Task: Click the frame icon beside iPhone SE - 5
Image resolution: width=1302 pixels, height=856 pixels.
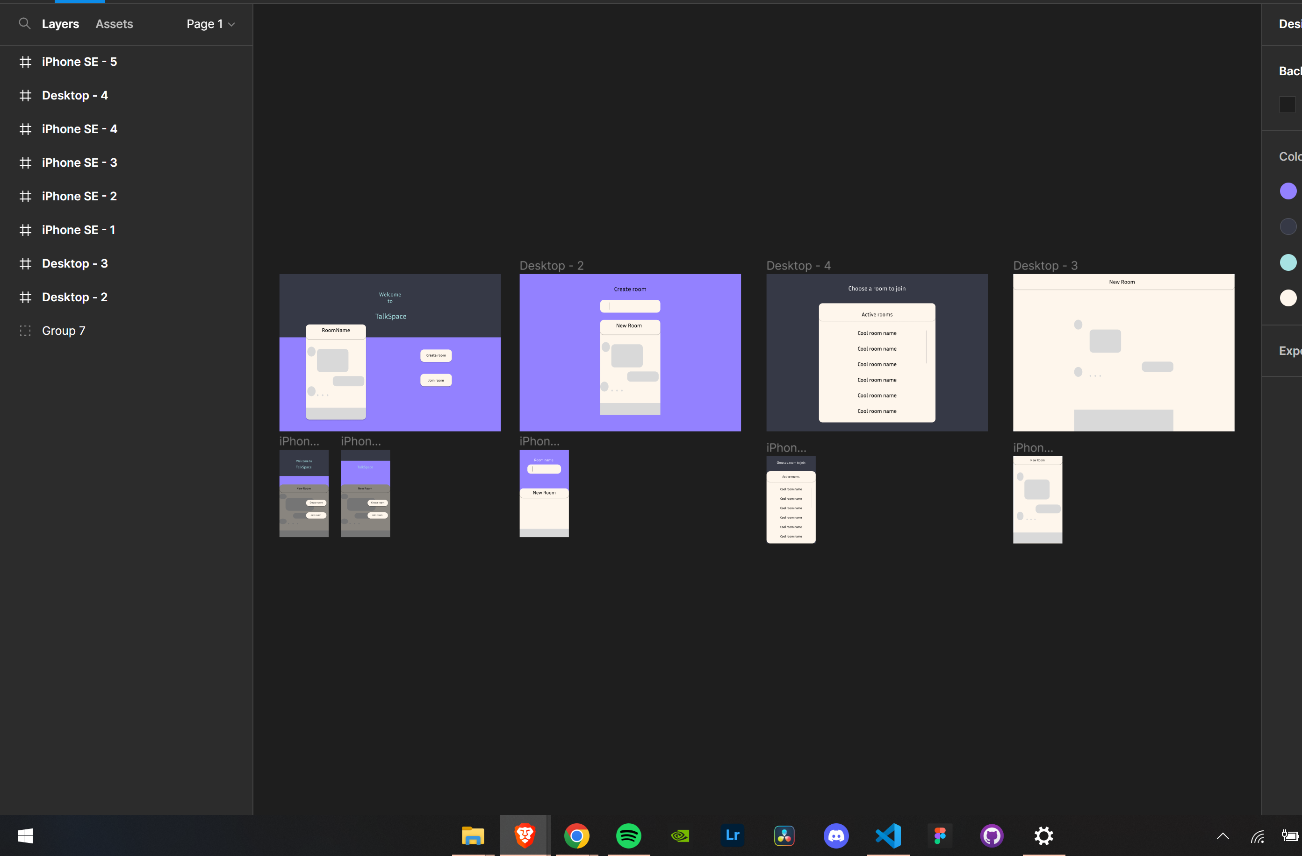Action: (x=25, y=62)
